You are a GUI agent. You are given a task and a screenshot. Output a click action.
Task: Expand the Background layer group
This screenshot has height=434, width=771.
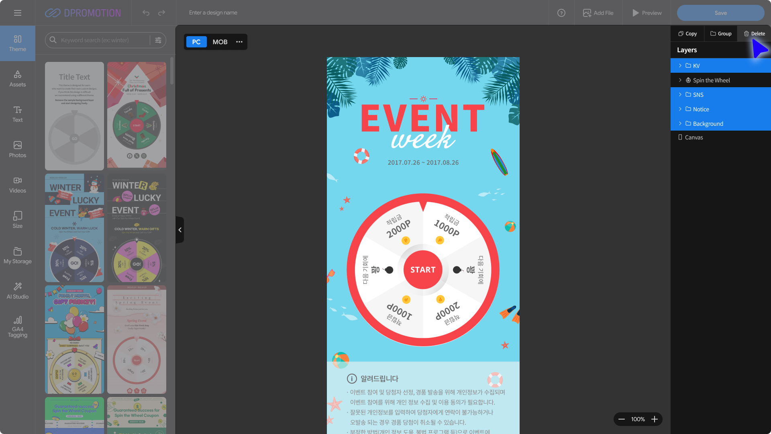pos(680,123)
